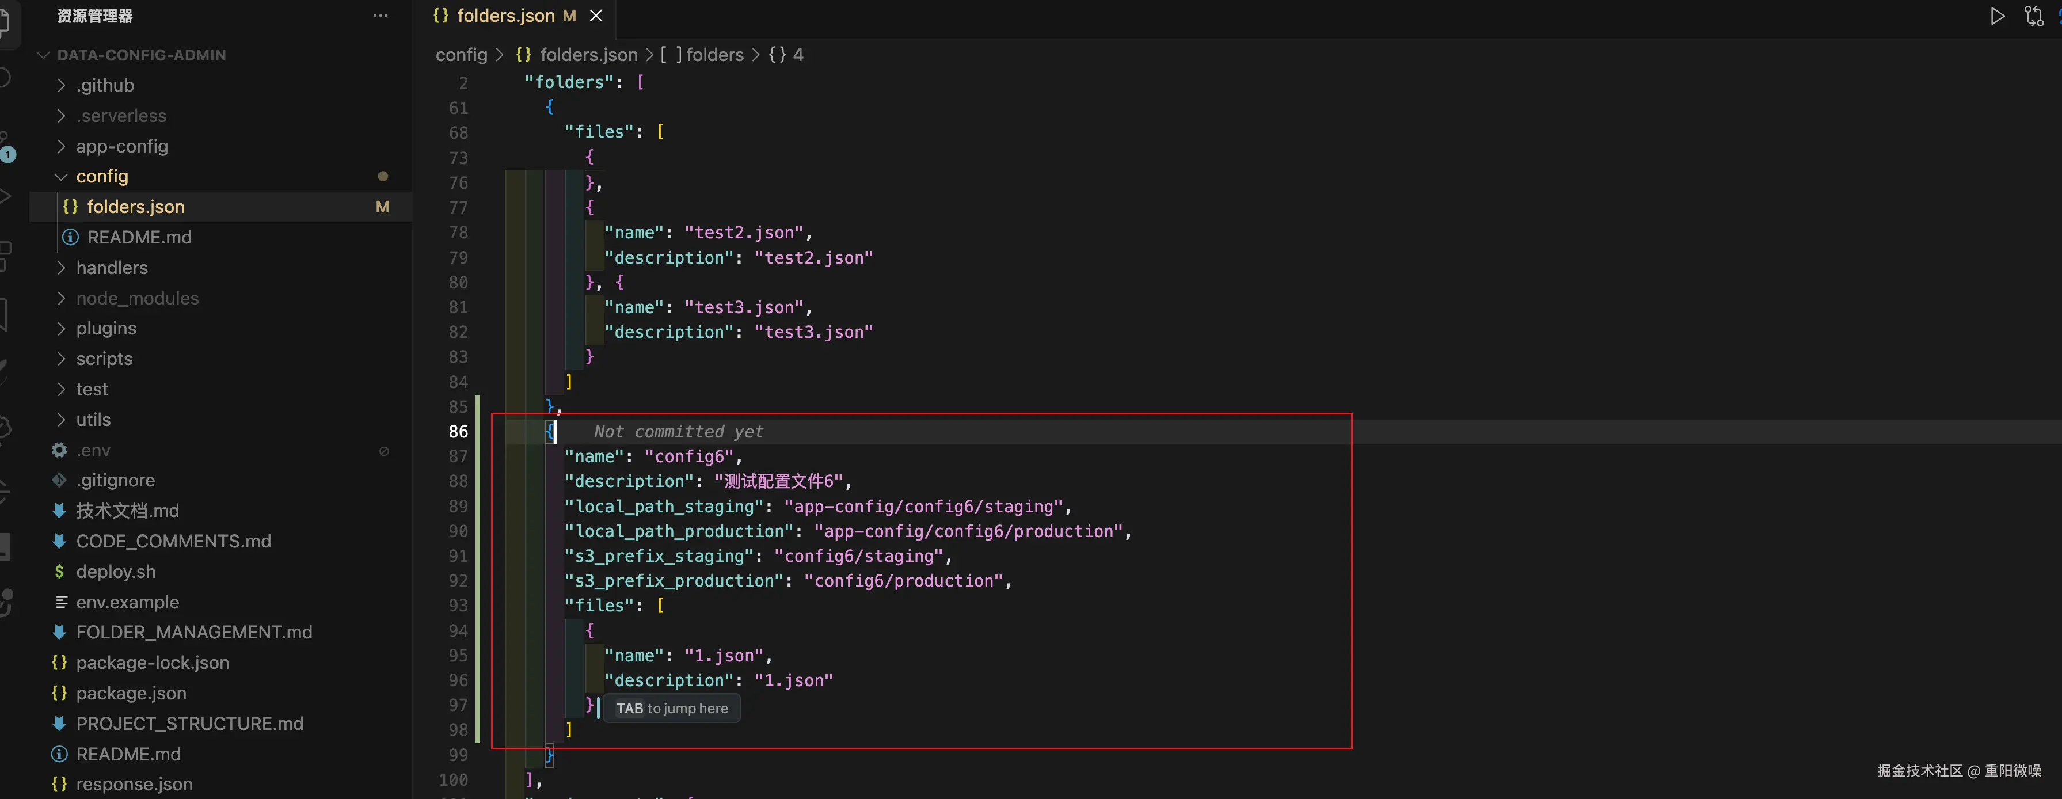
Task: Open package.json in the explorer
Action: tap(131, 693)
